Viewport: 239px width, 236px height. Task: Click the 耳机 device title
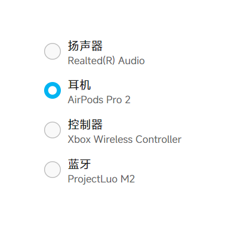(79, 85)
